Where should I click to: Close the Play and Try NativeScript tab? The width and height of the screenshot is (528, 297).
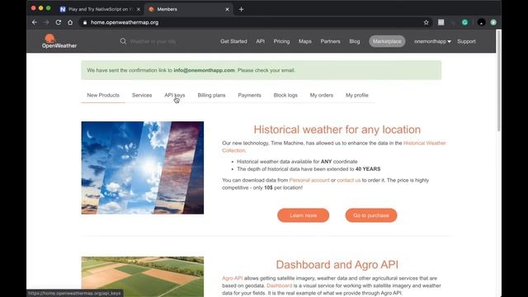pyautogui.click(x=139, y=9)
